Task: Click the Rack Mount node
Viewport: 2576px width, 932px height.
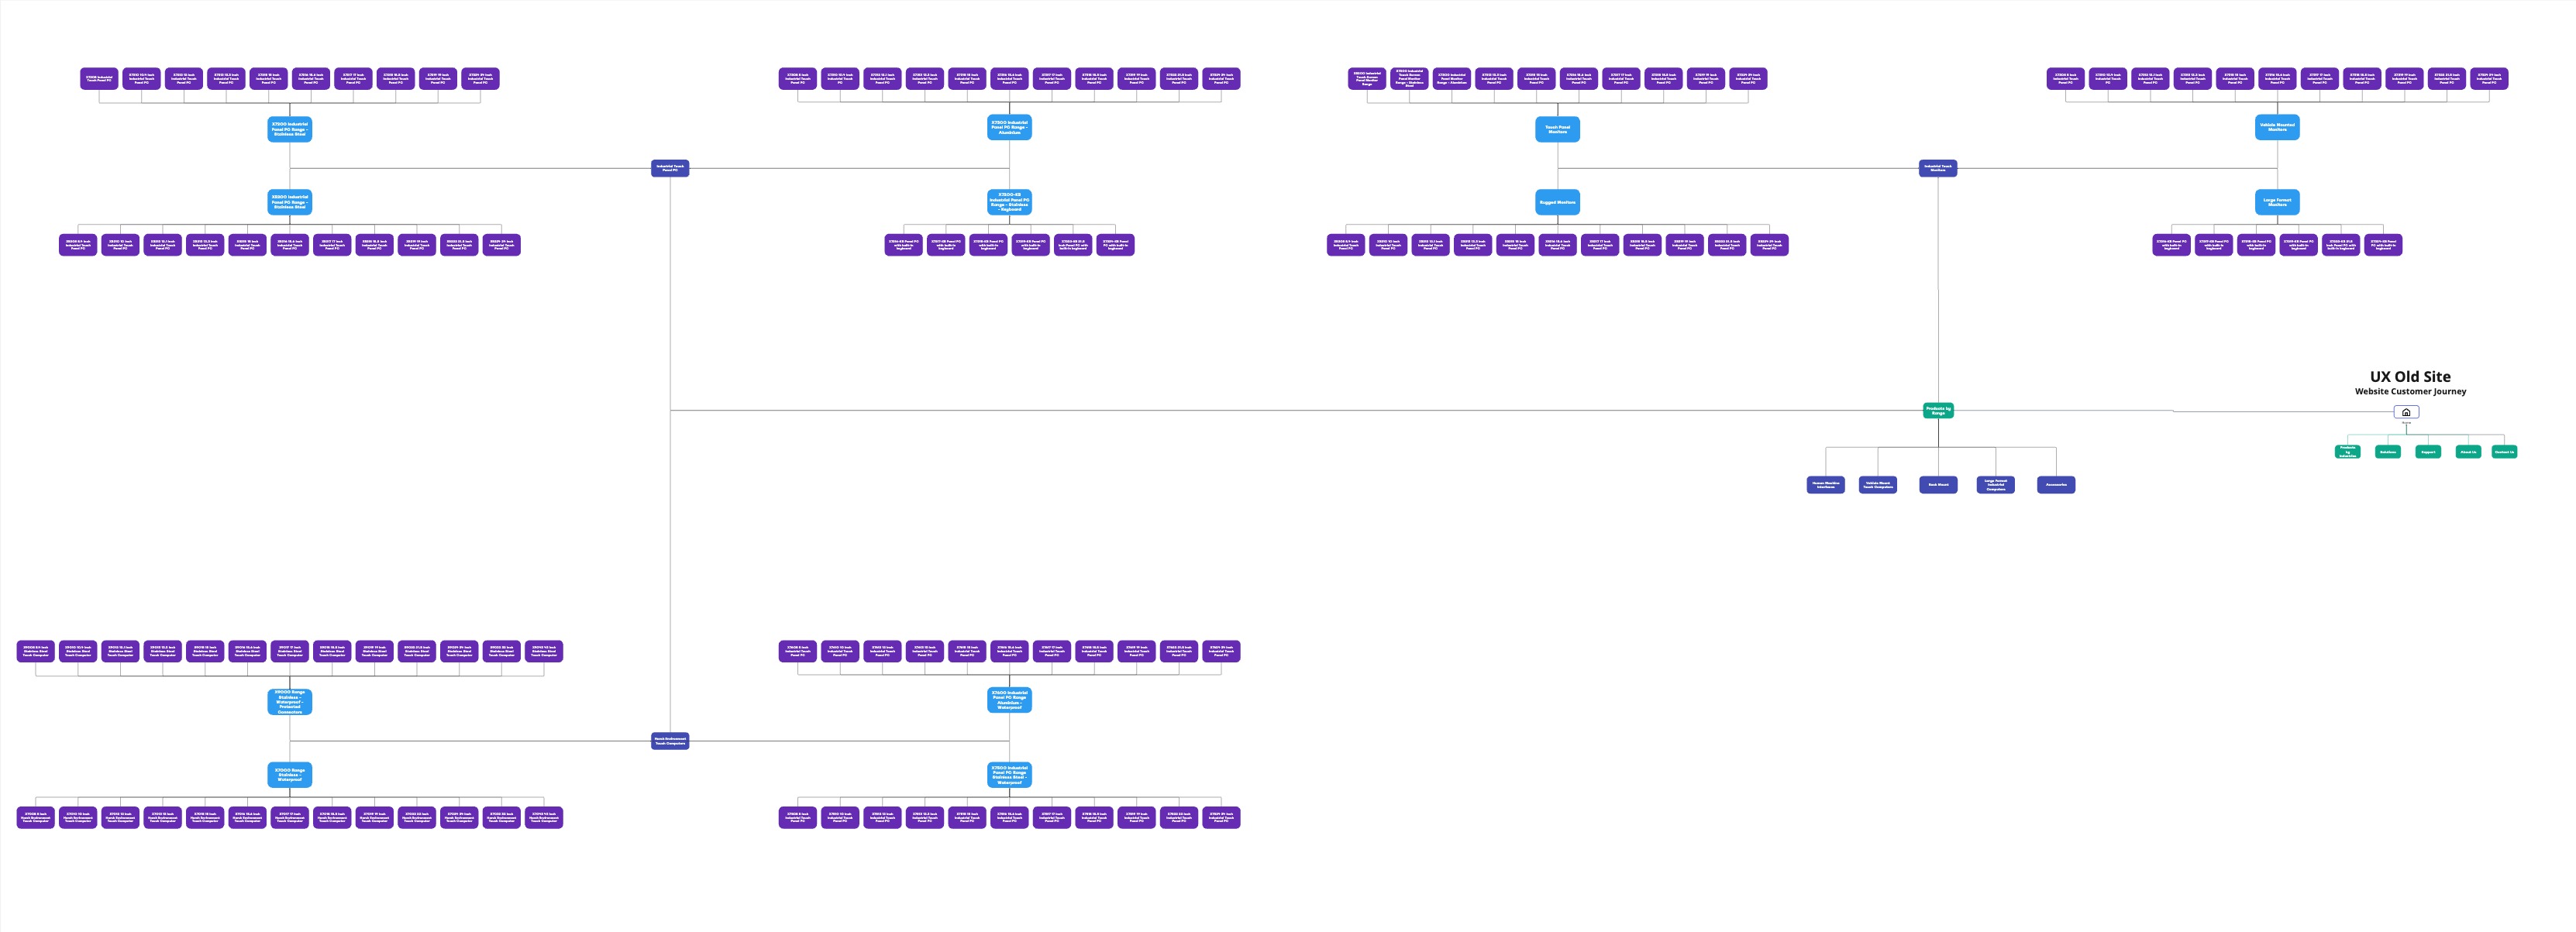Action: coord(1938,485)
